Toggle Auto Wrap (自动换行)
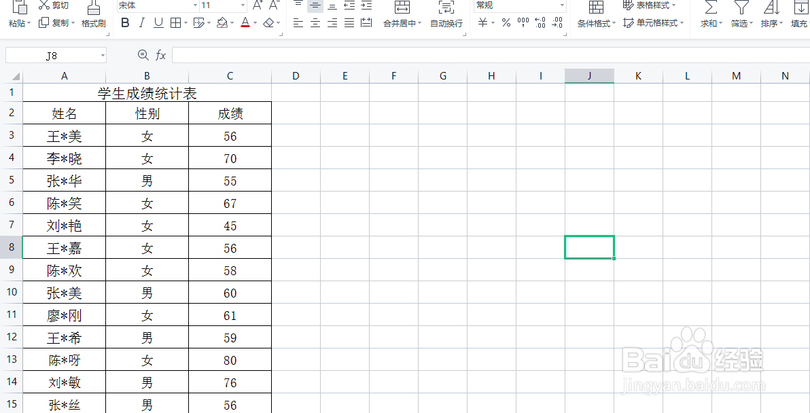Screen dimensions: 810x413 [446, 14]
